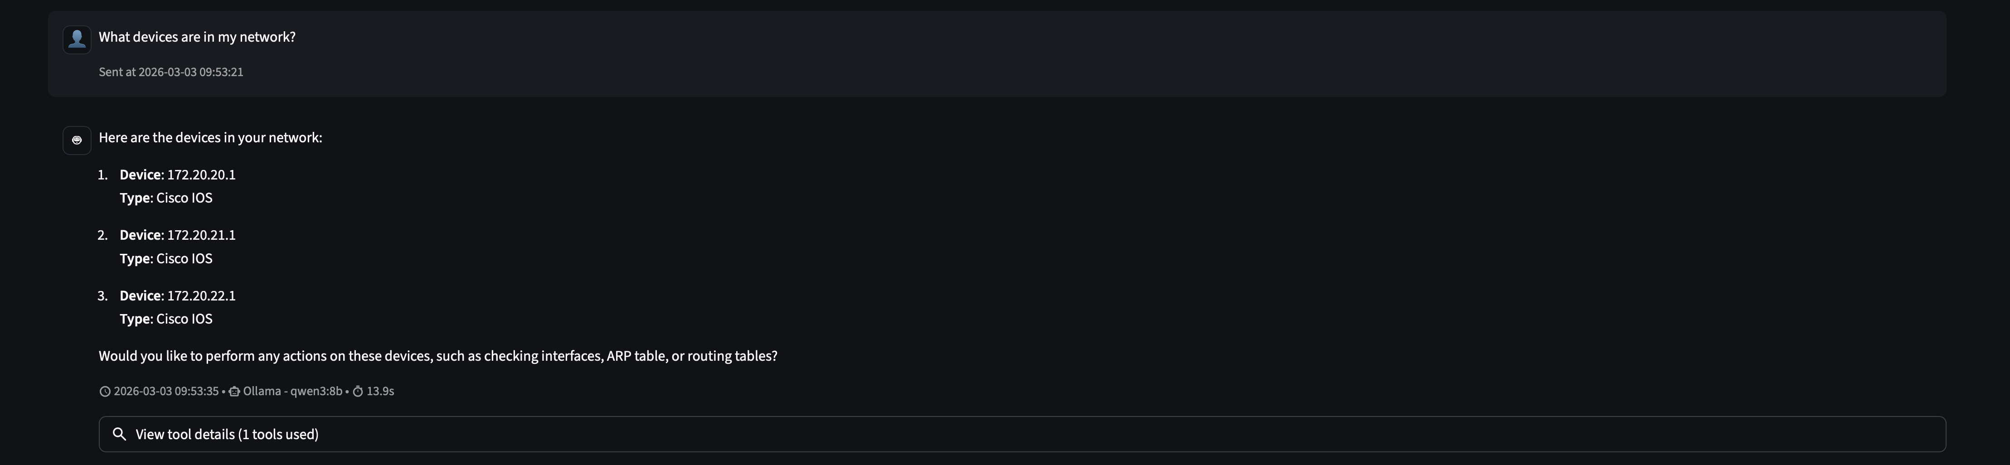Click the avatar beside the user question message
This screenshot has width=2010, height=465.
coord(77,38)
